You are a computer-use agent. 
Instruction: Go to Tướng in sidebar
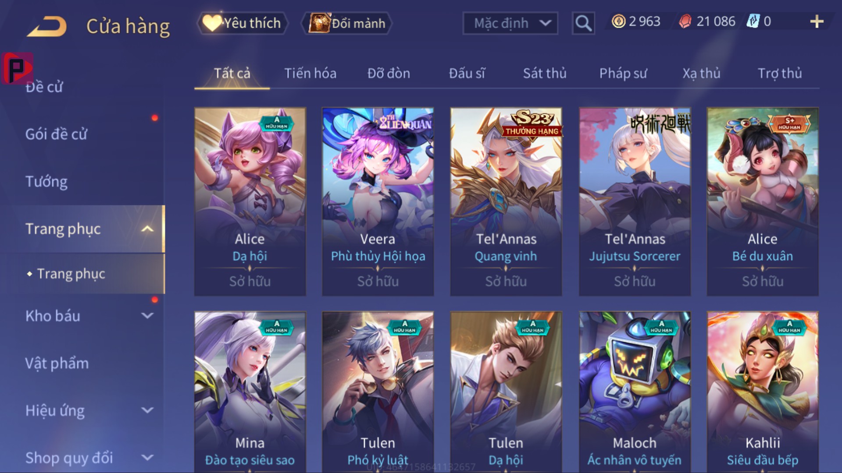pos(46,181)
